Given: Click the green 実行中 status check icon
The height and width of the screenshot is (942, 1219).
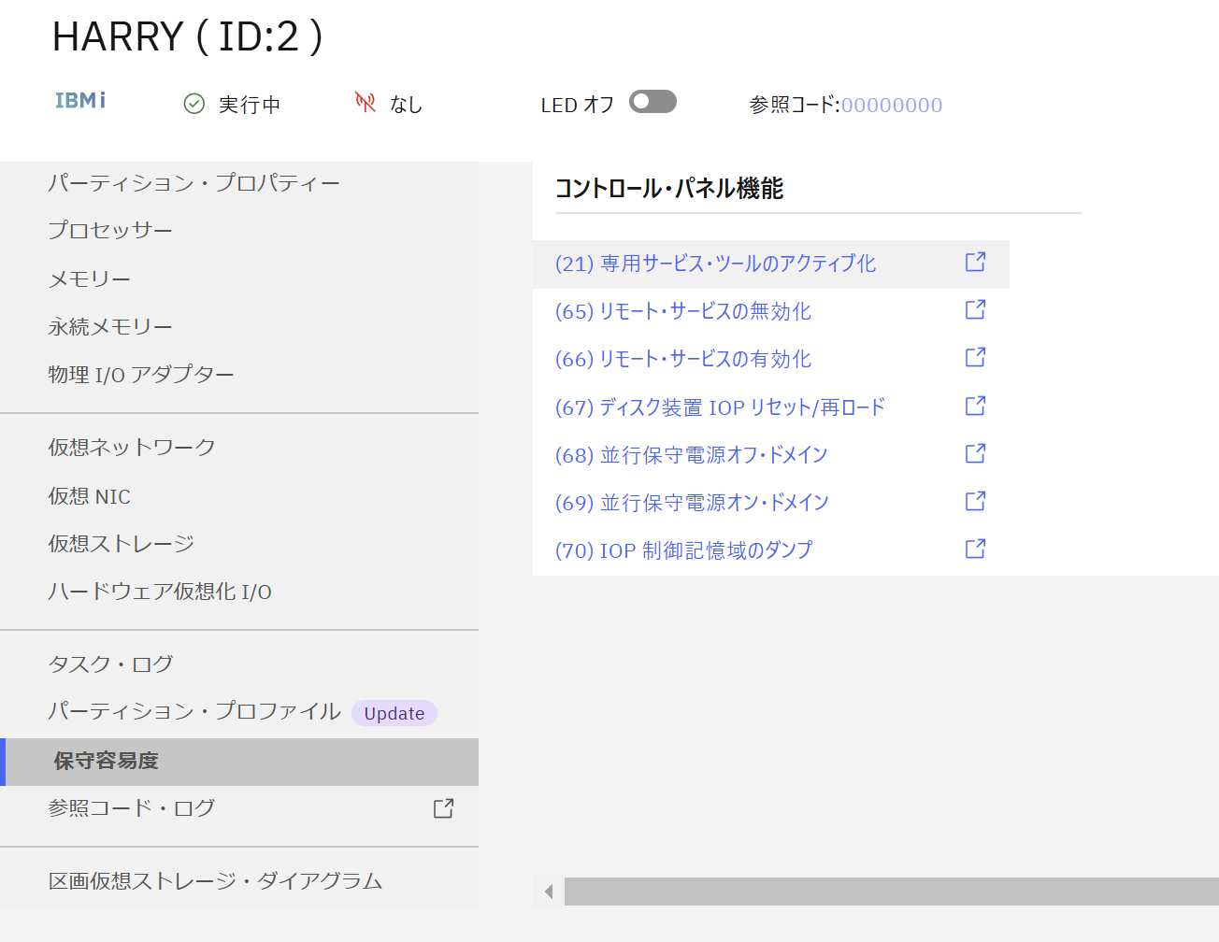Looking at the screenshot, I should point(194,104).
